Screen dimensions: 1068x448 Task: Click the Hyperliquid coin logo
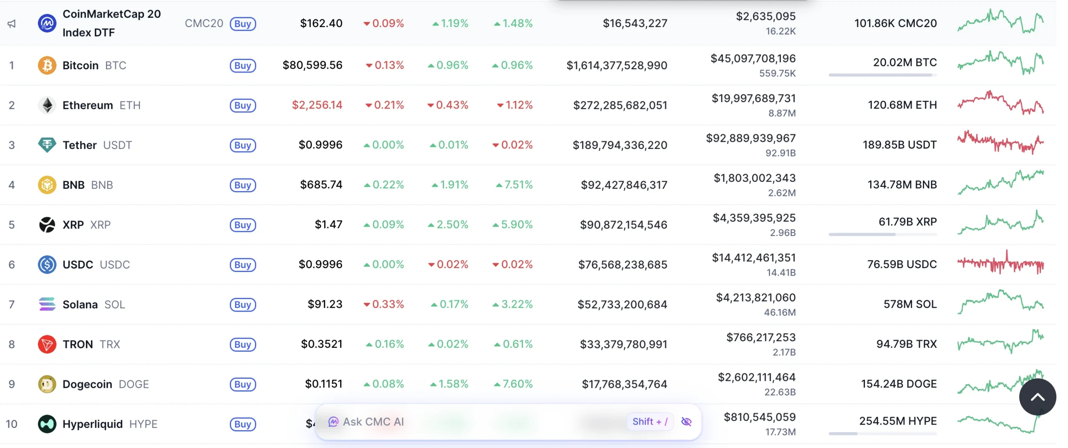pos(47,424)
